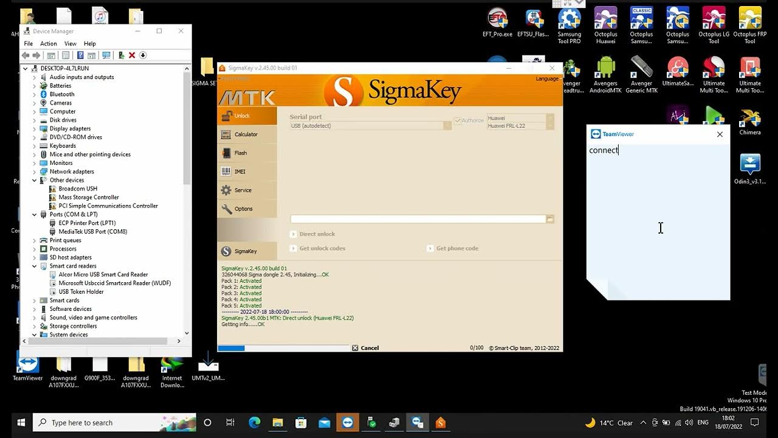Open the Help menu in Device Manager
Viewport: 778px width, 438px height.
click(x=90, y=44)
